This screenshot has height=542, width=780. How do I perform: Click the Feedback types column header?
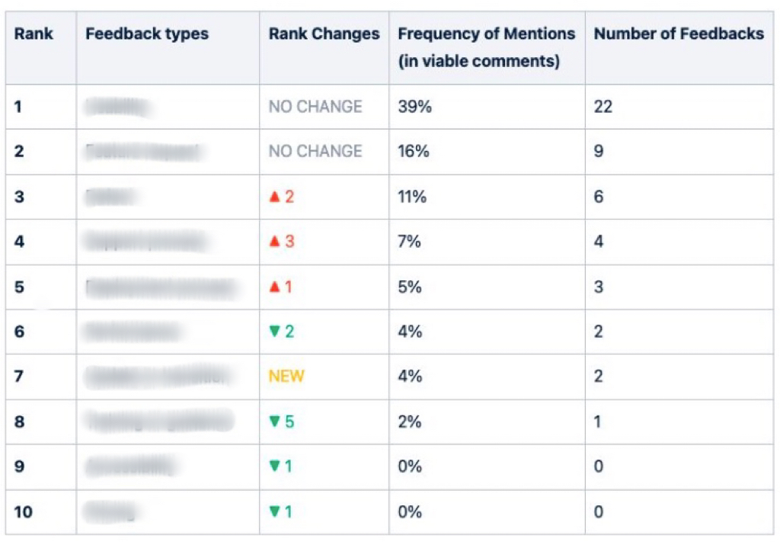pos(147,34)
